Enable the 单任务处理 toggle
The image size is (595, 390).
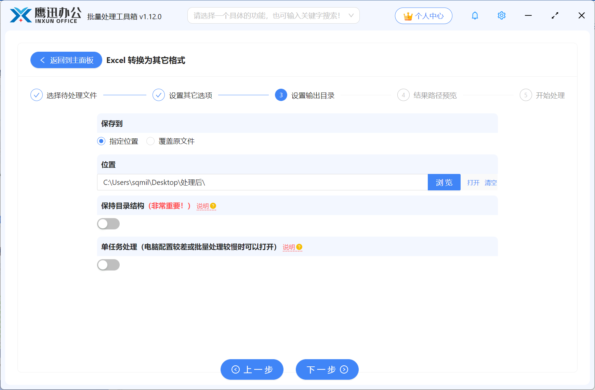108,265
